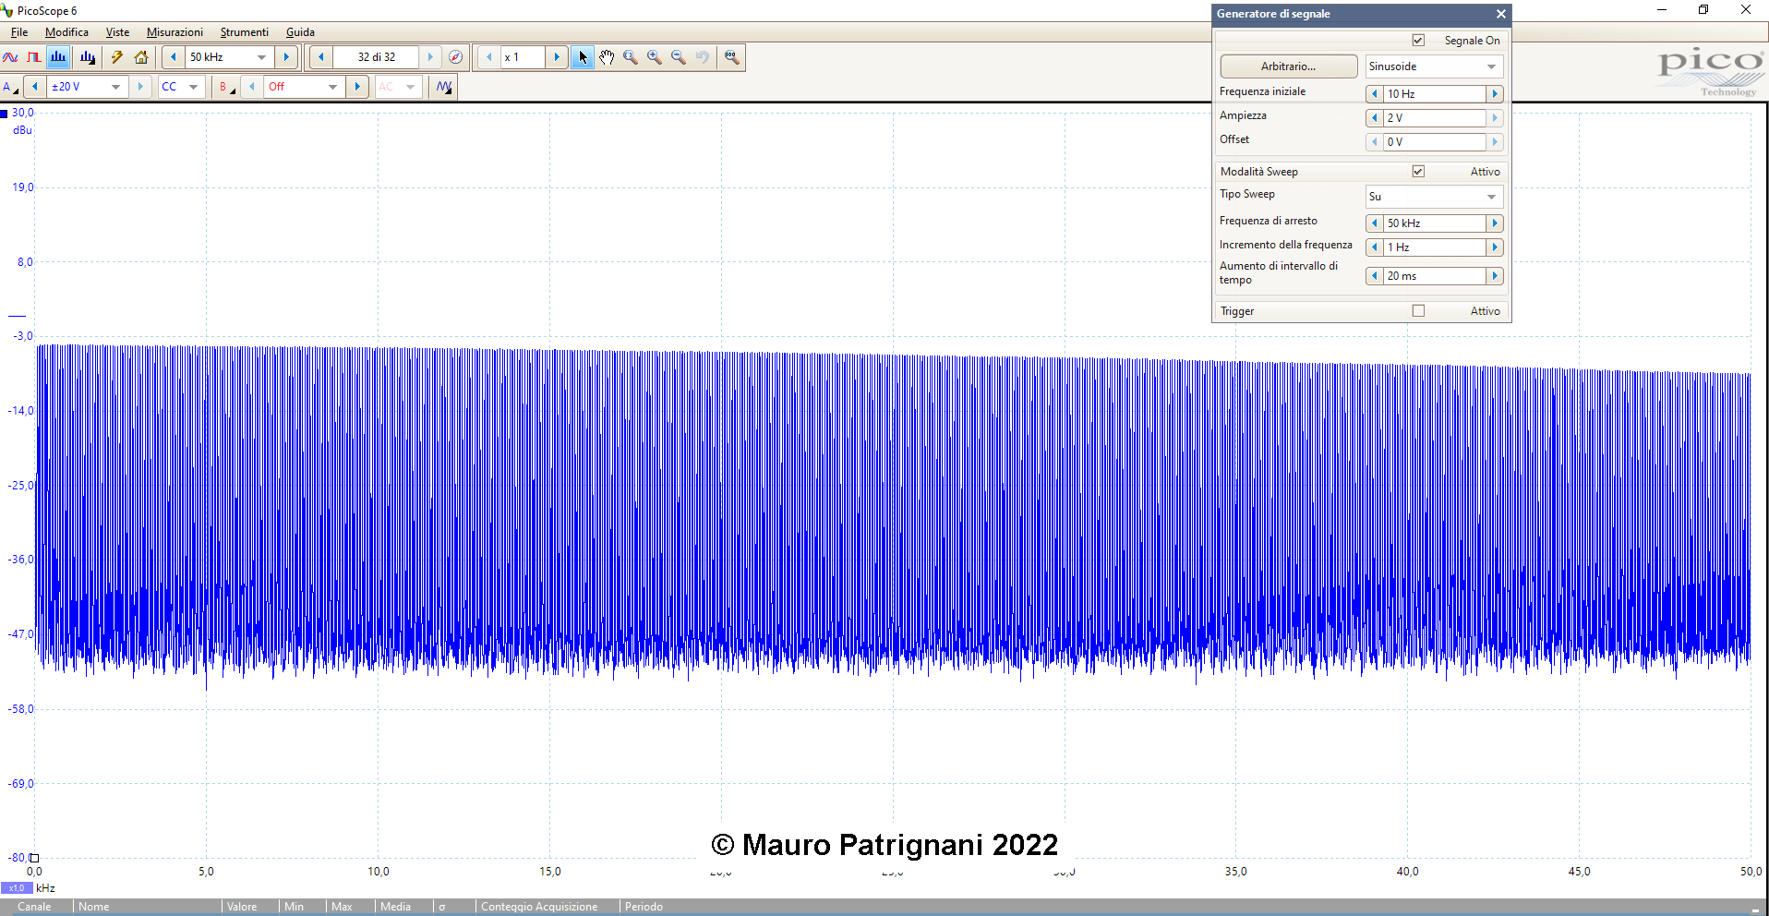
Task: Click the Valore column header
Action: (242, 907)
